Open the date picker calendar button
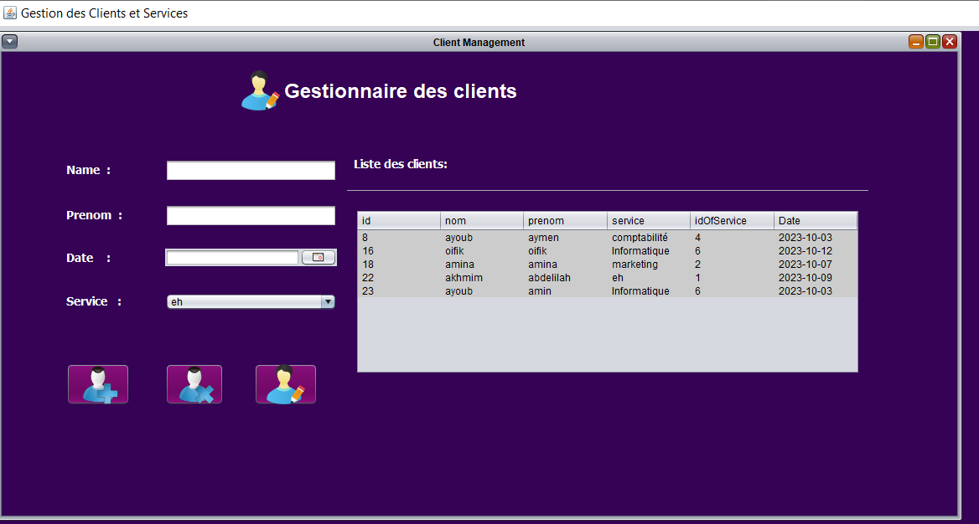Screen dimensions: 979x524 click(x=319, y=257)
